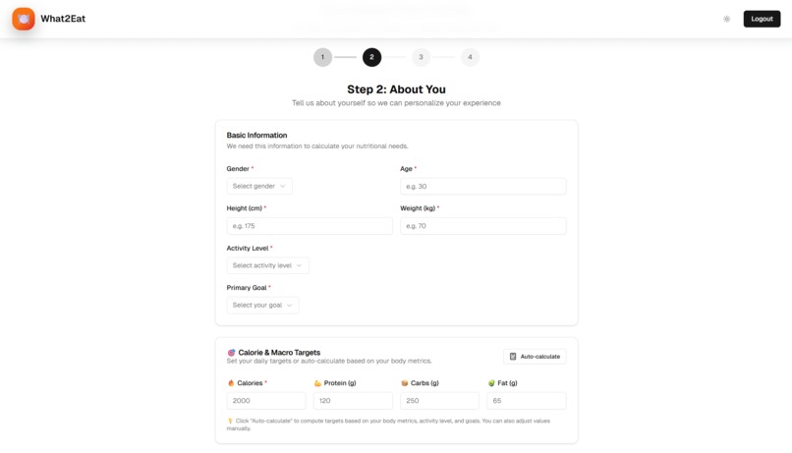Click the Primary Goal label
Screen dimensions: 792x453
(247, 287)
